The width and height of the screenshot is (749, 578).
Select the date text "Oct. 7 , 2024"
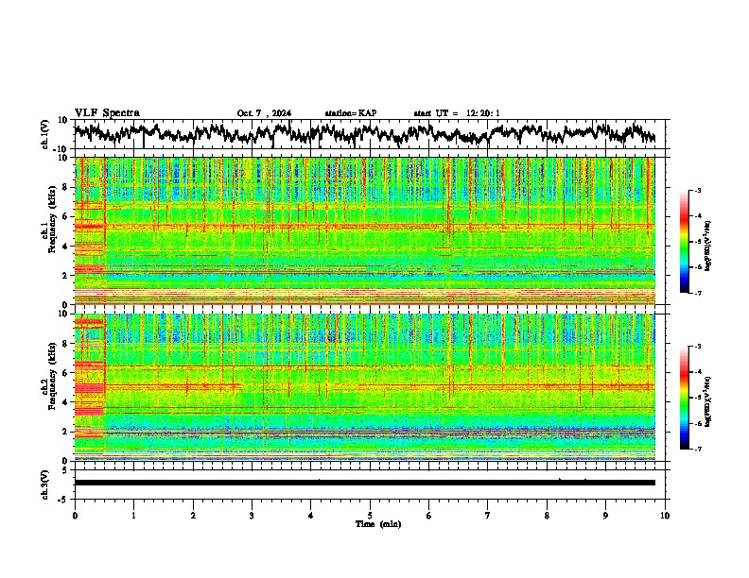(x=264, y=113)
